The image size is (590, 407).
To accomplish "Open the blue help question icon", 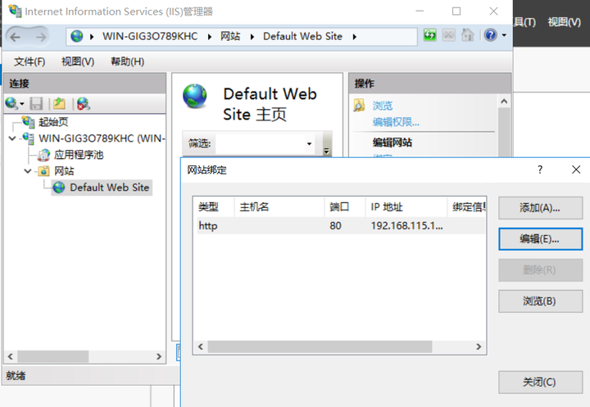I will click(x=491, y=35).
